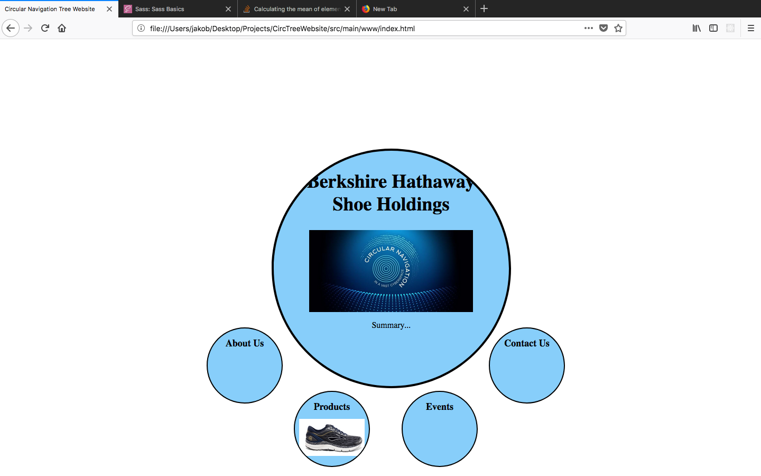Viewport: 761px width, 476px height.
Task: Go back using the back arrow button
Action: 11,28
